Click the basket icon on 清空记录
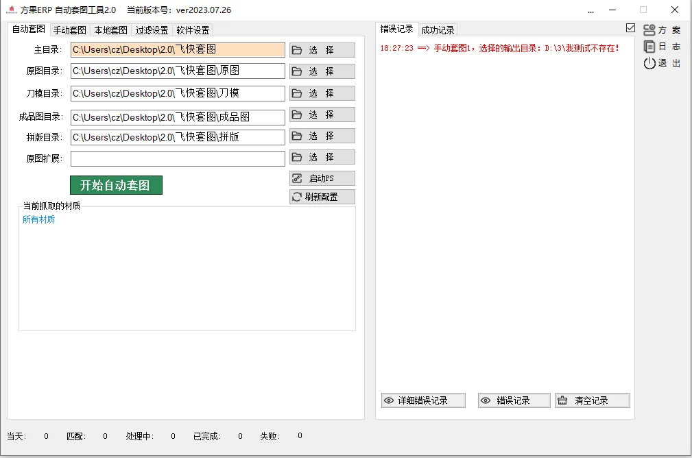 (562, 400)
